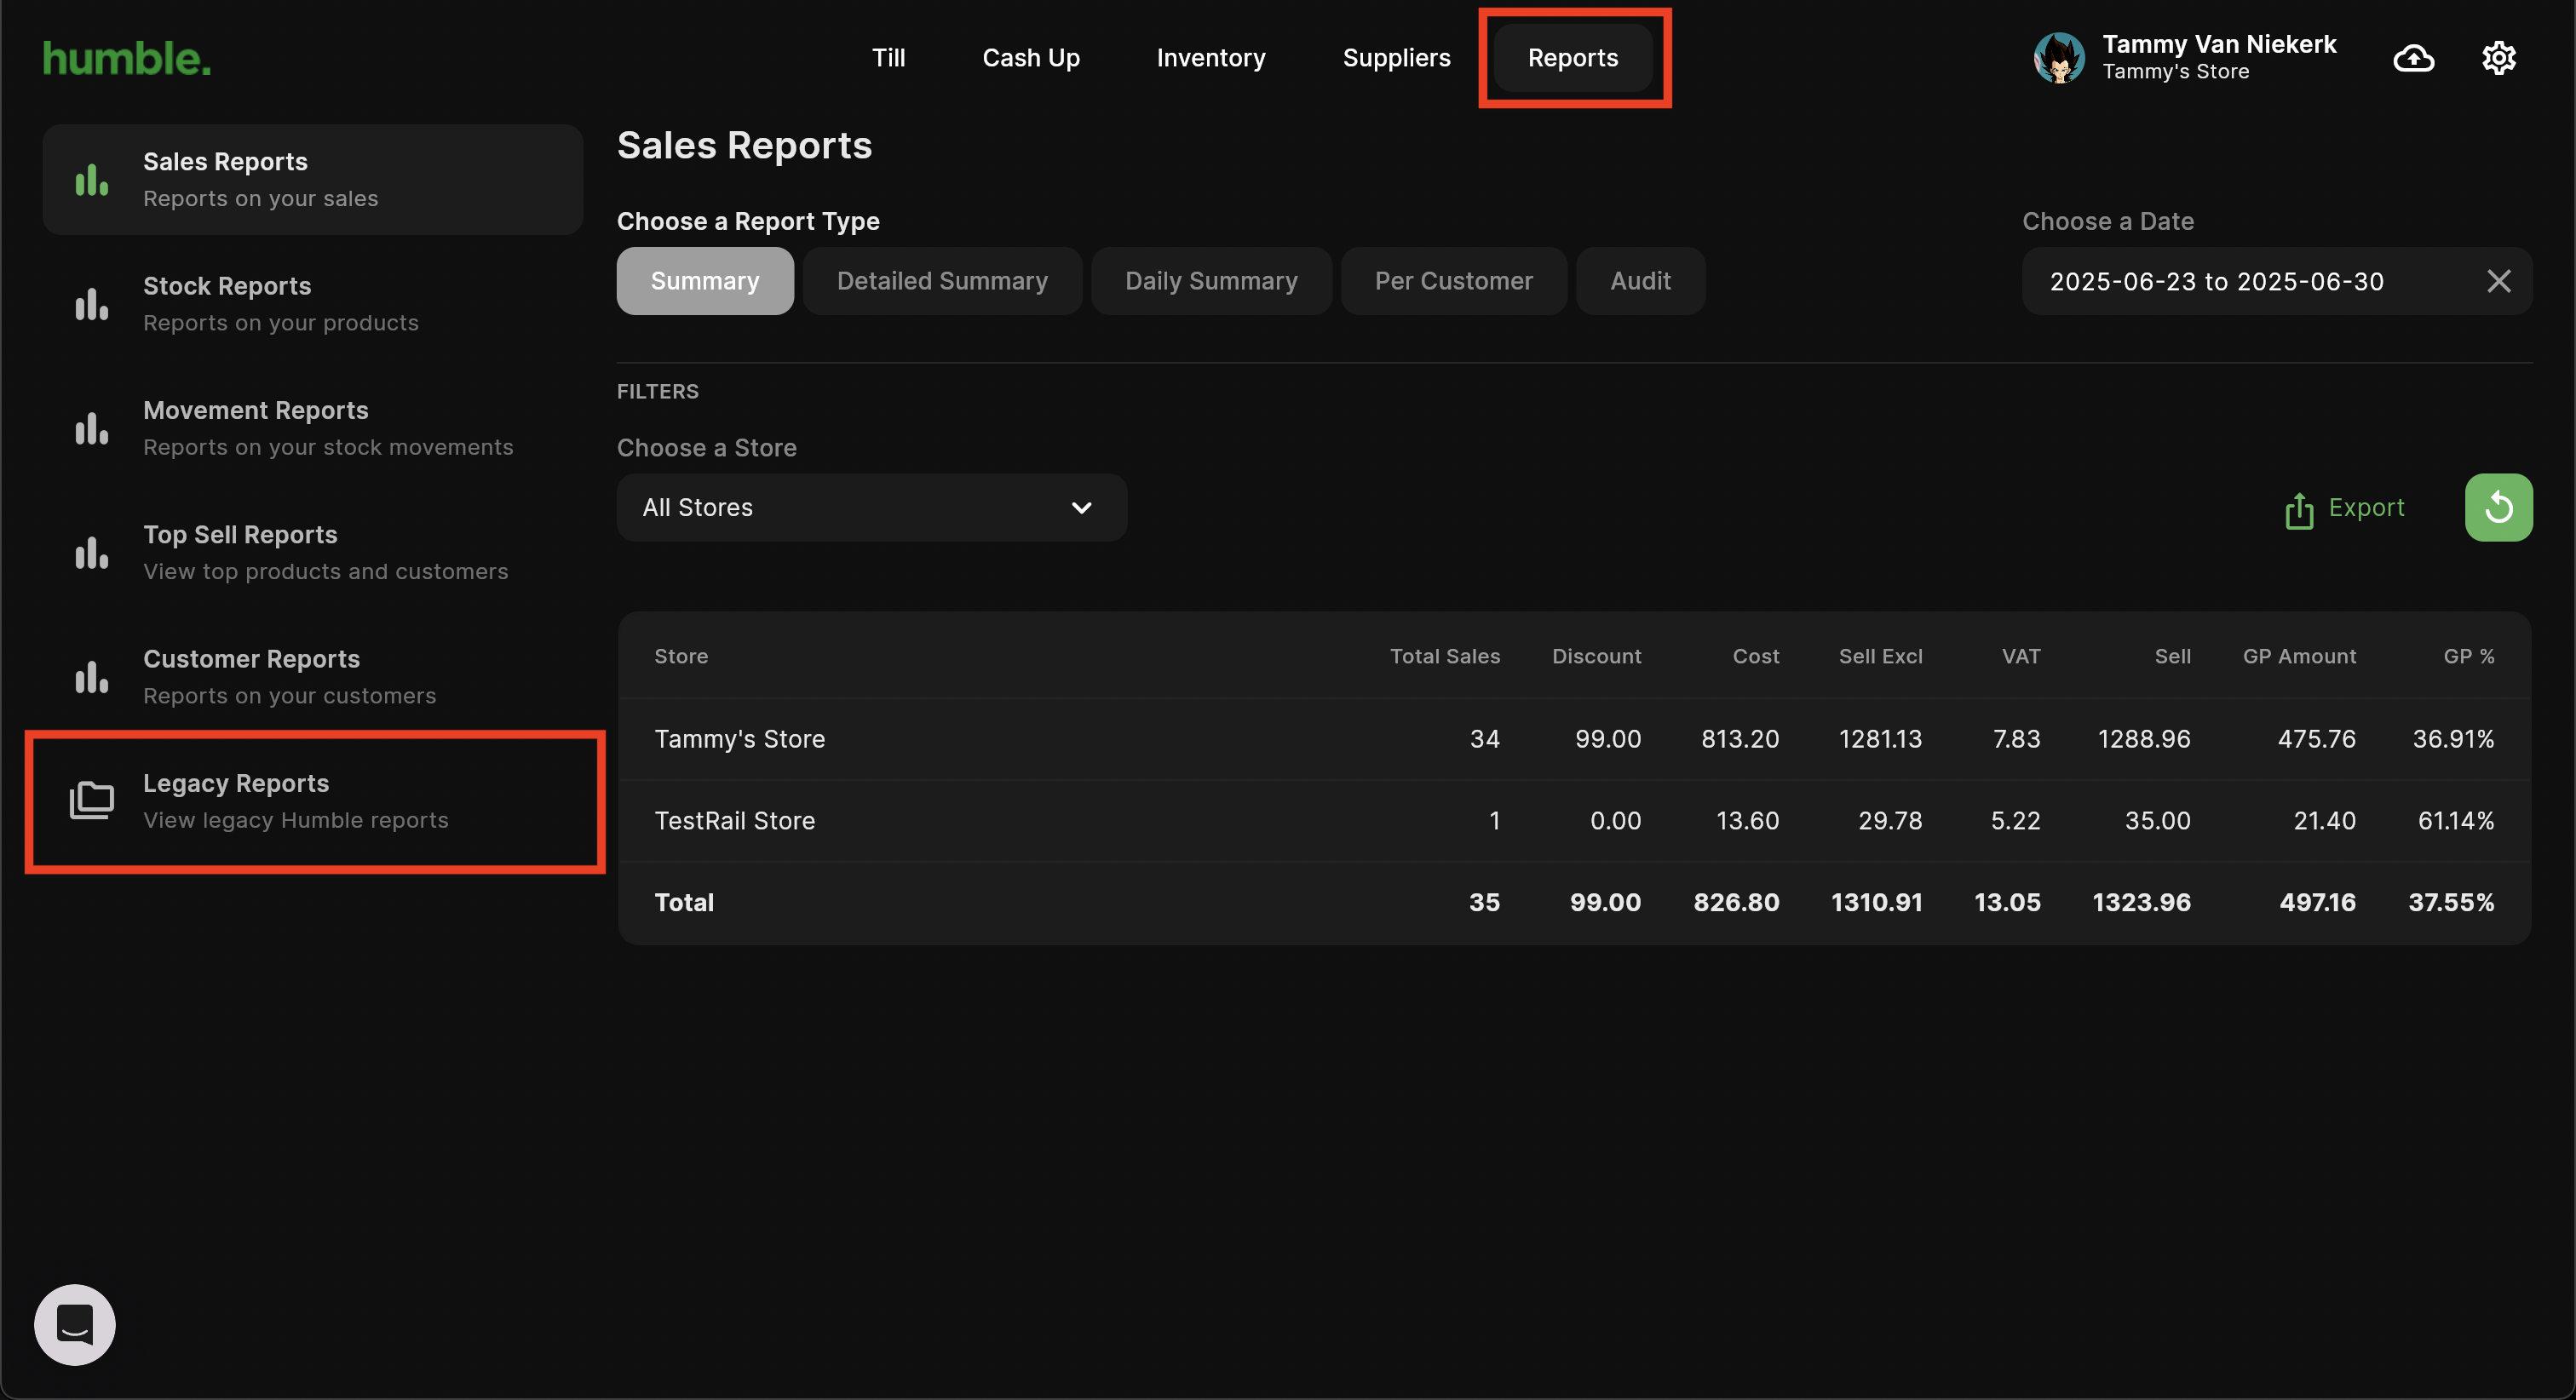Click the Customer Reports bar chart icon
The width and height of the screenshot is (2576, 1400).
(x=91, y=677)
